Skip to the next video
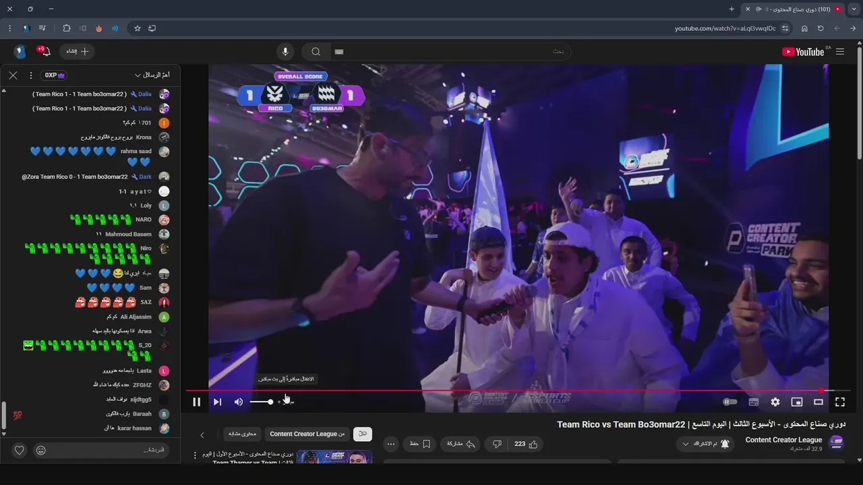Viewport: 863px width, 485px height. 217,402
